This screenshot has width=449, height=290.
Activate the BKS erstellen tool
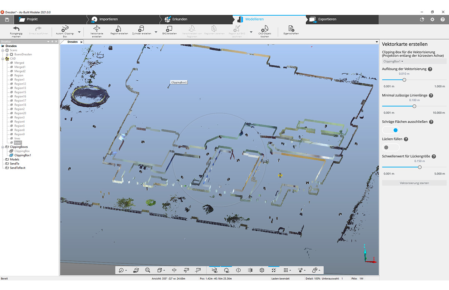[168, 29]
